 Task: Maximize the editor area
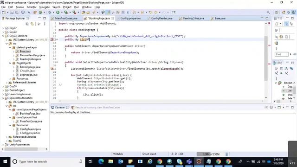(267, 18)
